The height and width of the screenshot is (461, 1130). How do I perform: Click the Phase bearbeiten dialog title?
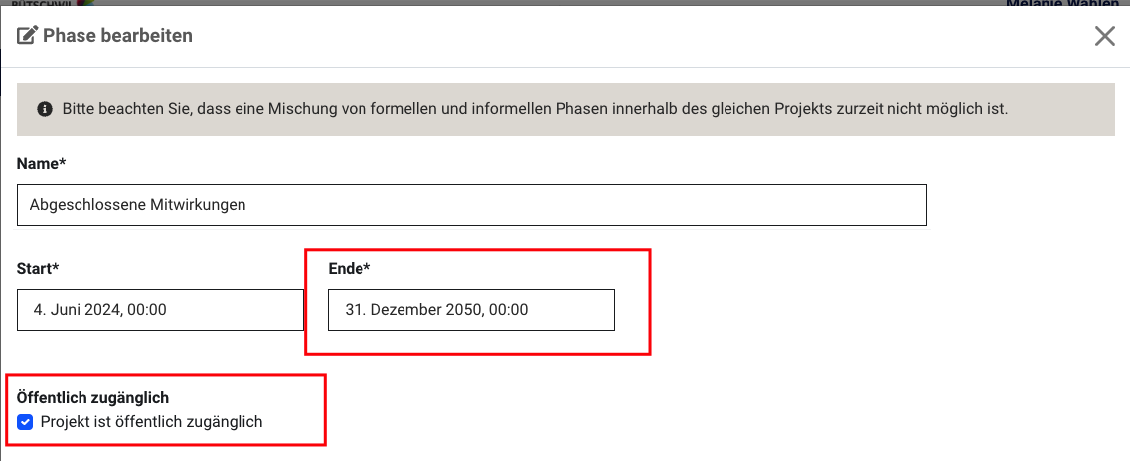117,36
